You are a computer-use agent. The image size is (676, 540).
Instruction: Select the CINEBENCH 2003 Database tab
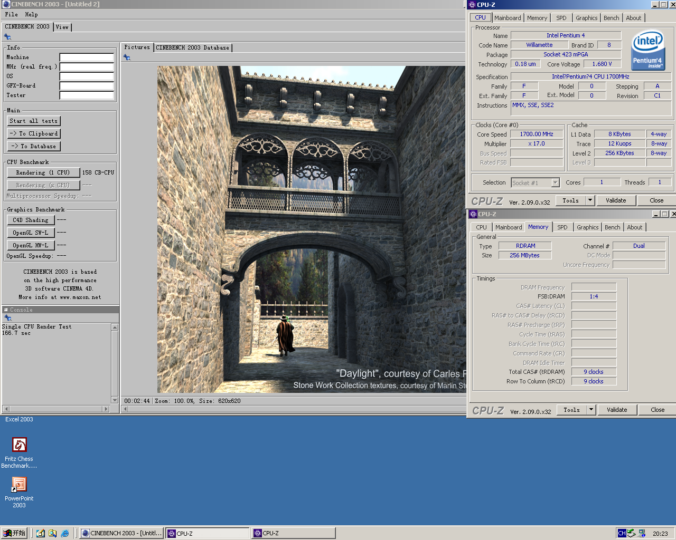tap(193, 47)
